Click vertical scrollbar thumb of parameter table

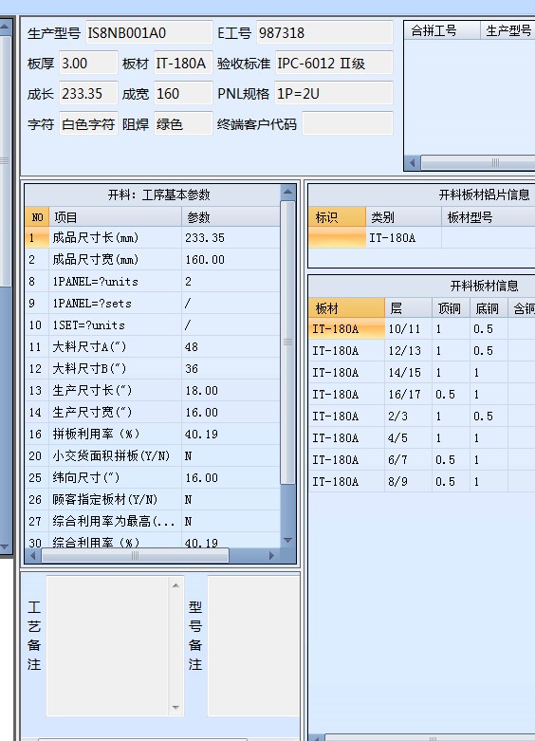click(x=287, y=343)
